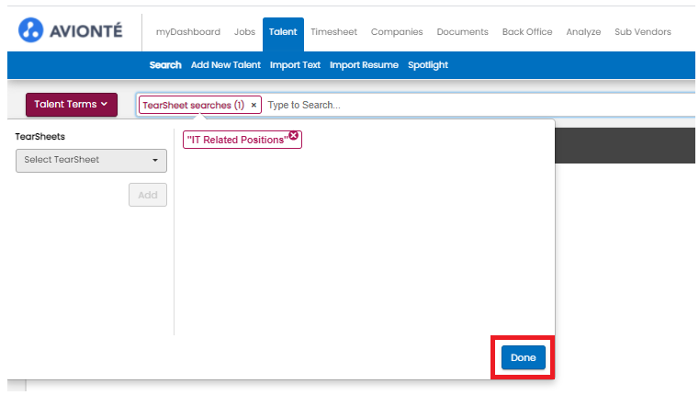
Task: Click the Avionté logo icon
Action: 30,30
